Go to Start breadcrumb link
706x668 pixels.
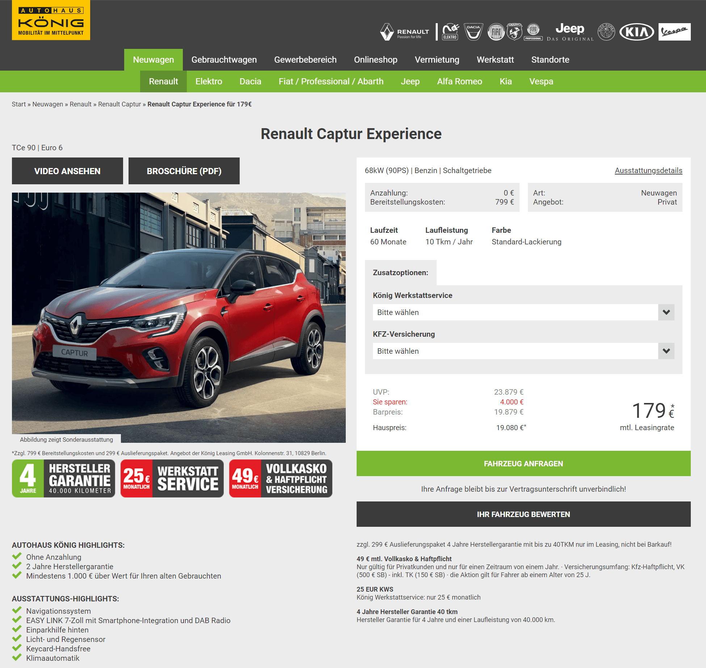tap(19, 104)
